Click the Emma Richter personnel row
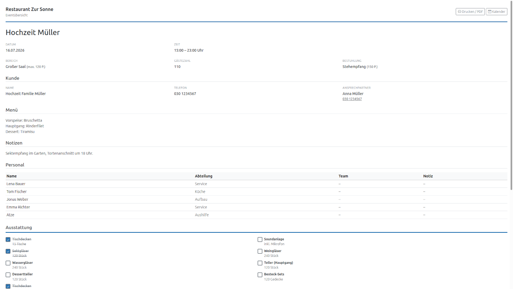 [x=256, y=207]
